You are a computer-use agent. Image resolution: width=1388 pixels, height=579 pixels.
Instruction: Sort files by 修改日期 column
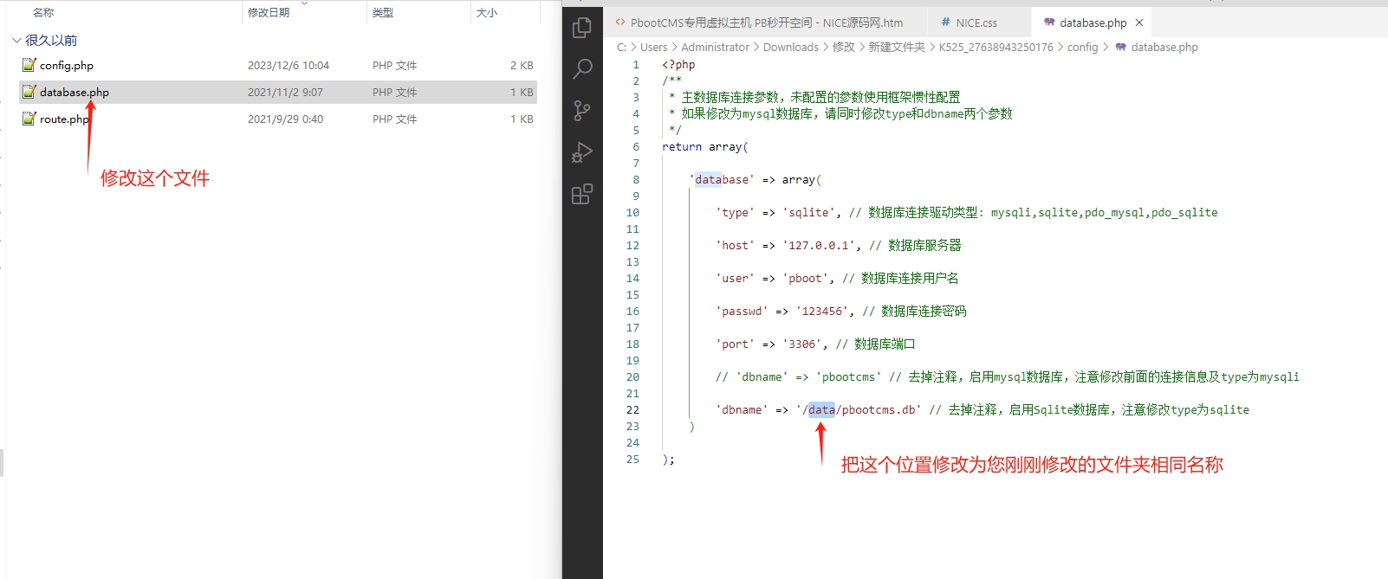[269, 13]
